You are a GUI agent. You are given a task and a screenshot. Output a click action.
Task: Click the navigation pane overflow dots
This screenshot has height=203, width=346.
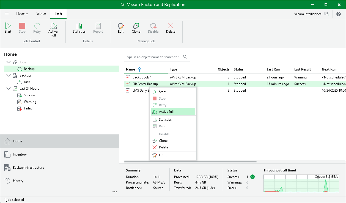tap(115, 192)
